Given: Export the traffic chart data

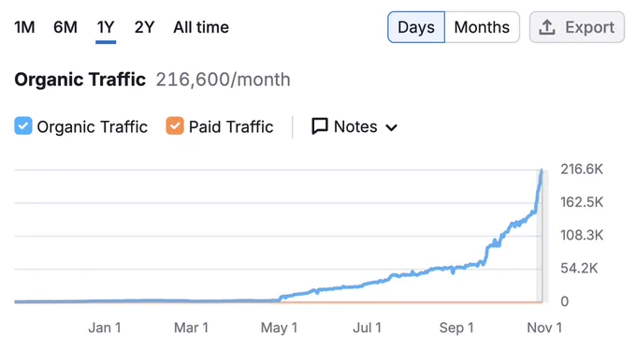Looking at the screenshot, I should (577, 27).
